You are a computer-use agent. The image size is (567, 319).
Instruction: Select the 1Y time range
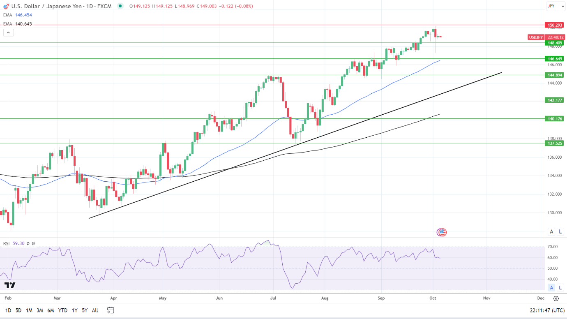tap(74, 310)
